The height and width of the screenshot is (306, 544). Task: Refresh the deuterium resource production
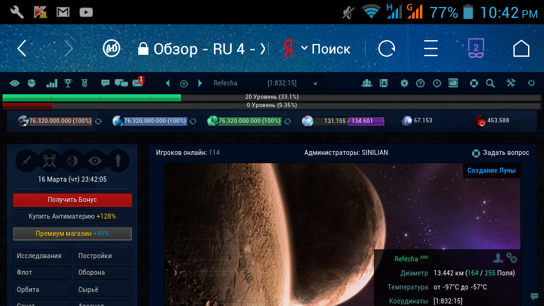click(x=288, y=121)
